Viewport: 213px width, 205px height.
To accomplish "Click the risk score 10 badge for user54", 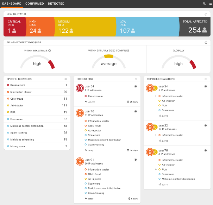I will pyautogui.click(x=80, y=88).
